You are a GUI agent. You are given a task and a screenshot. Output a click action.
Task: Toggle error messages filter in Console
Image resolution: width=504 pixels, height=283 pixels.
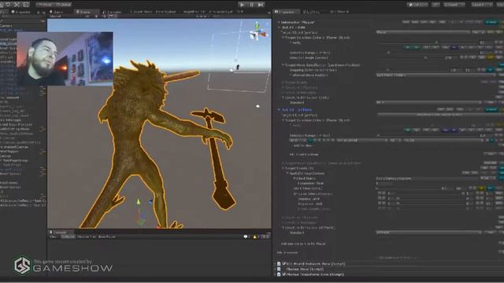(x=265, y=237)
